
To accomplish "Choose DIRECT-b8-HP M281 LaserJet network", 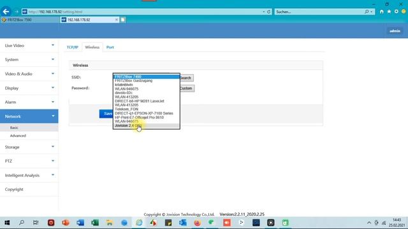I will pyautogui.click(x=147, y=101).
